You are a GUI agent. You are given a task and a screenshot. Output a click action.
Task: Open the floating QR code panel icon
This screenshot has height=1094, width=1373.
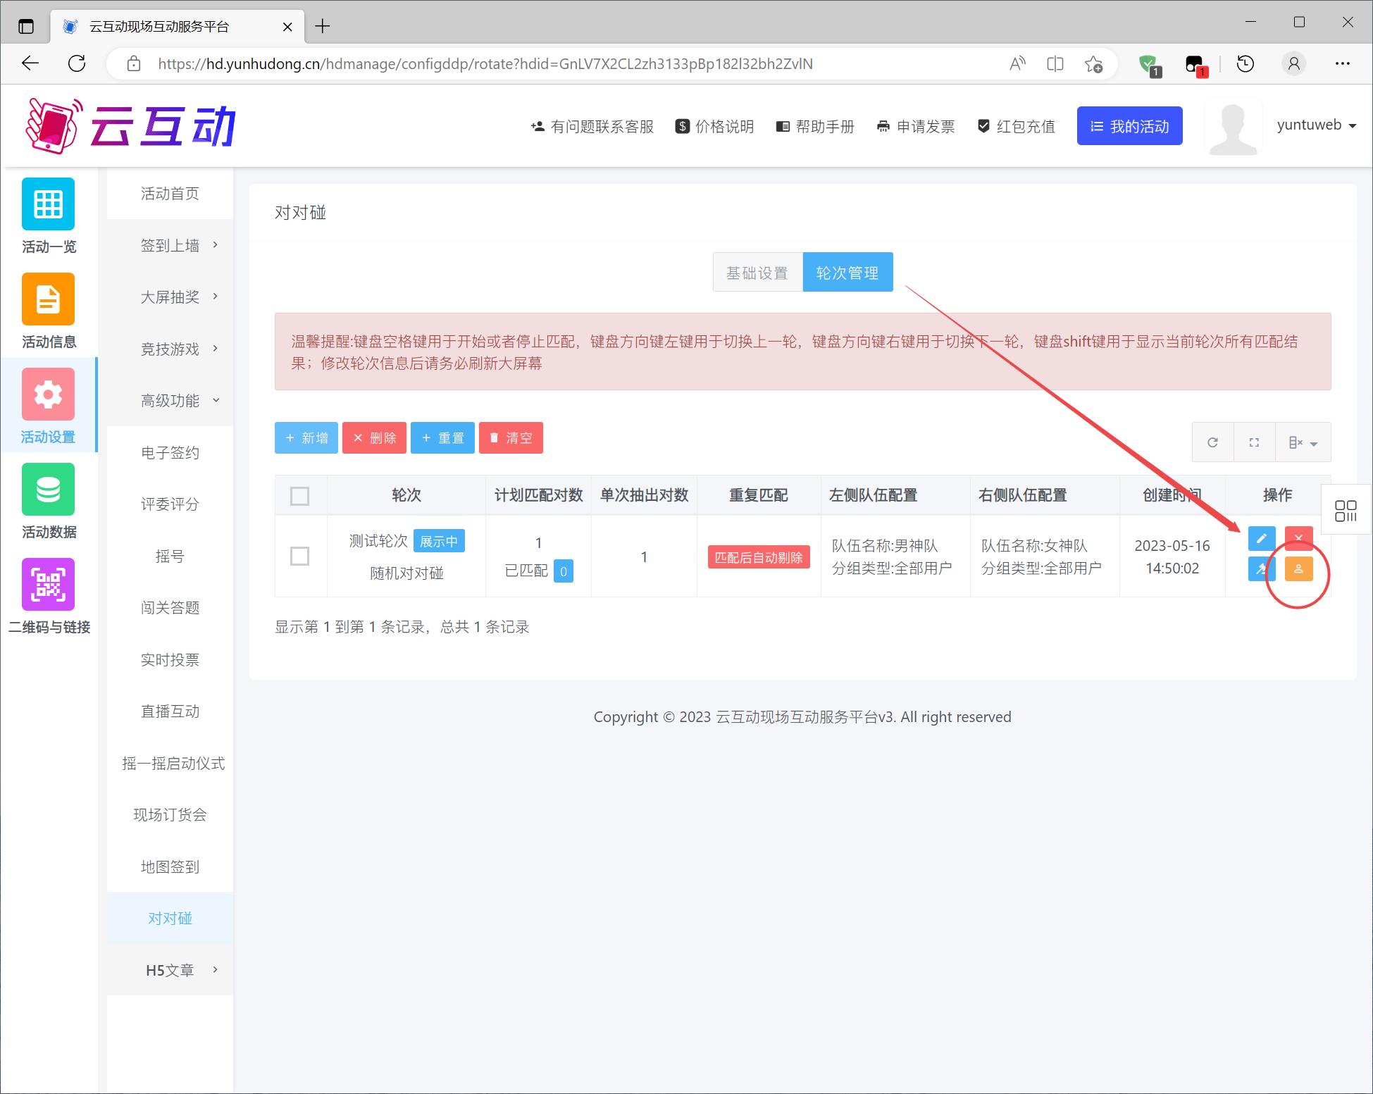coord(1346,511)
